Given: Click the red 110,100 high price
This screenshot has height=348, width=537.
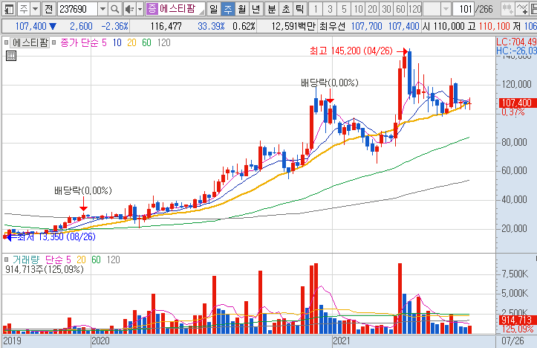Looking at the screenshot, I should point(495,27).
